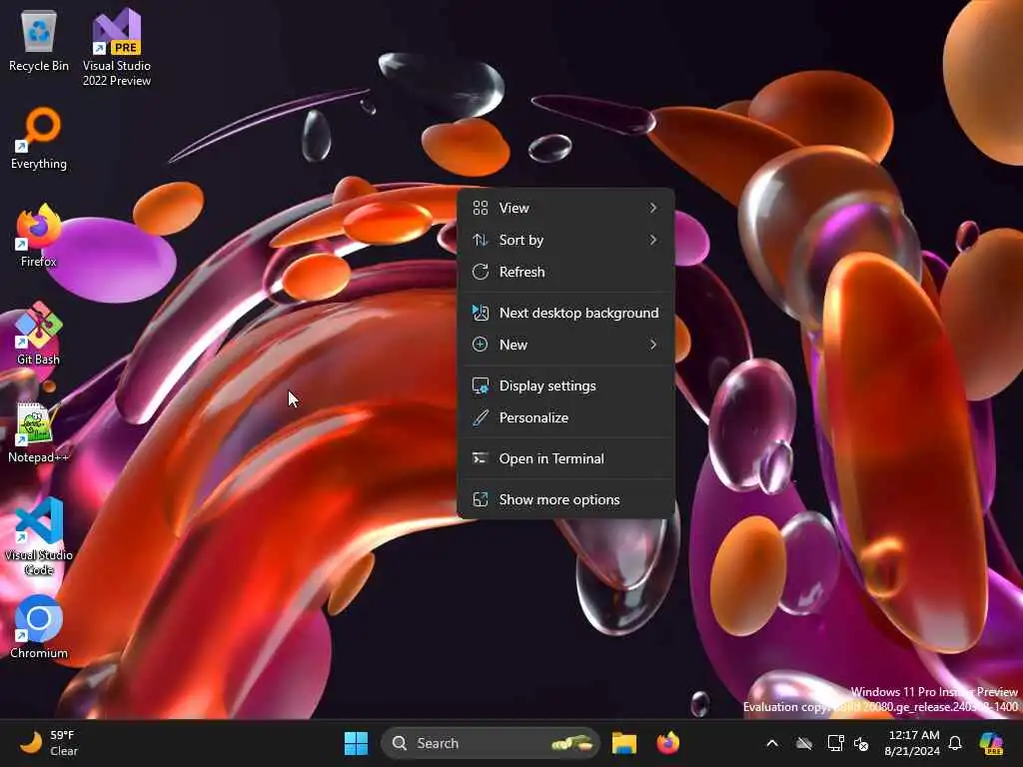1023x767 pixels.
Task: Show hidden system tray icons chevron
Action: click(x=772, y=743)
